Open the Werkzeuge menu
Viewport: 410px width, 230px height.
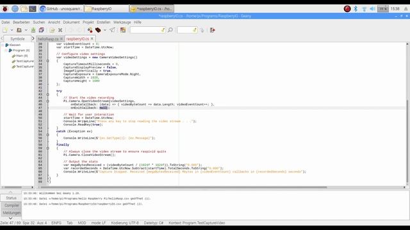[x=122, y=22]
